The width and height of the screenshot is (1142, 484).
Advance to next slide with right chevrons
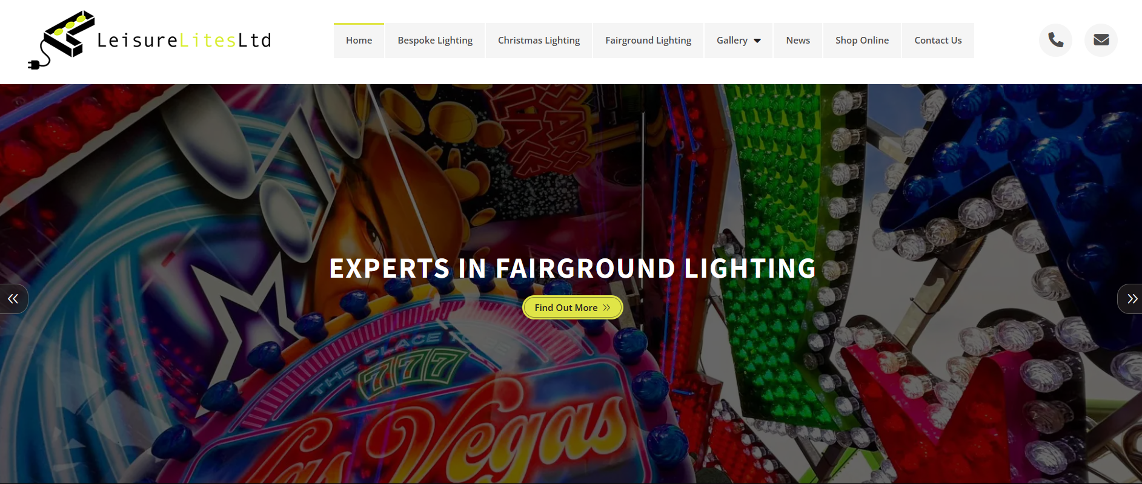click(x=1130, y=299)
